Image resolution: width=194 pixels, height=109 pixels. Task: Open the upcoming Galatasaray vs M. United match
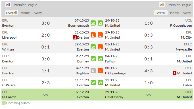149,95
